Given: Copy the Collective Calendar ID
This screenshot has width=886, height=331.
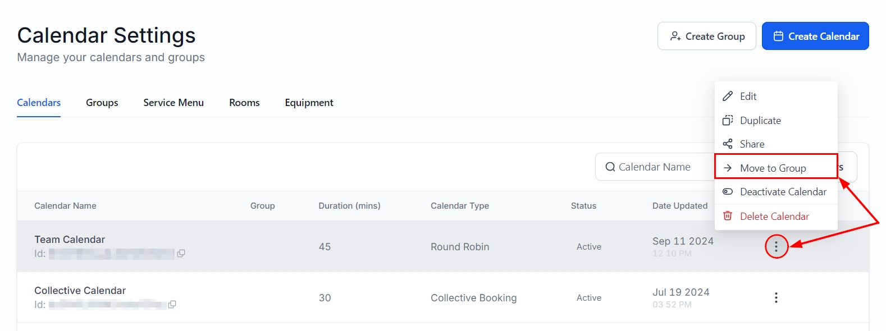Looking at the screenshot, I should point(172,305).
